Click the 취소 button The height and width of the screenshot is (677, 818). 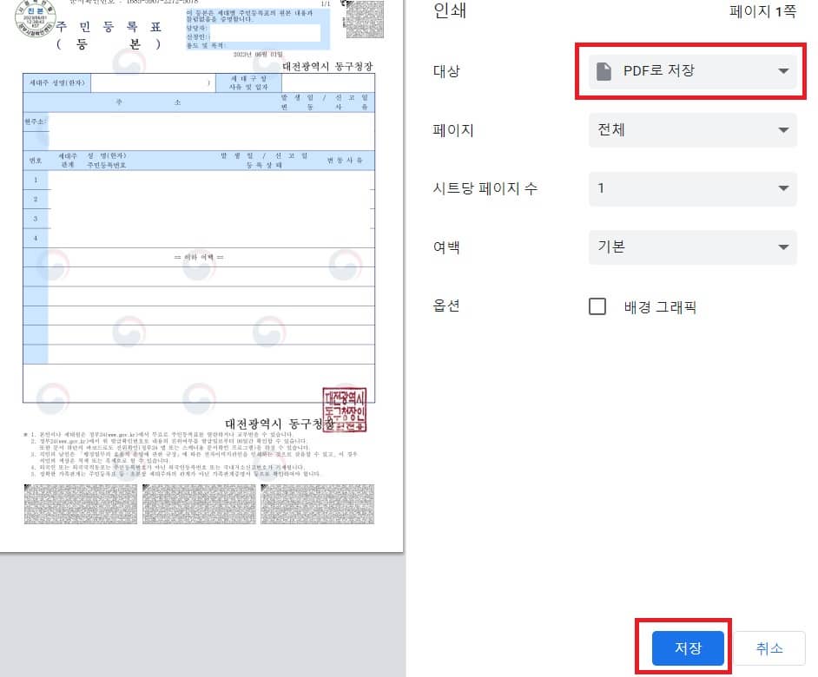(769, 647)
